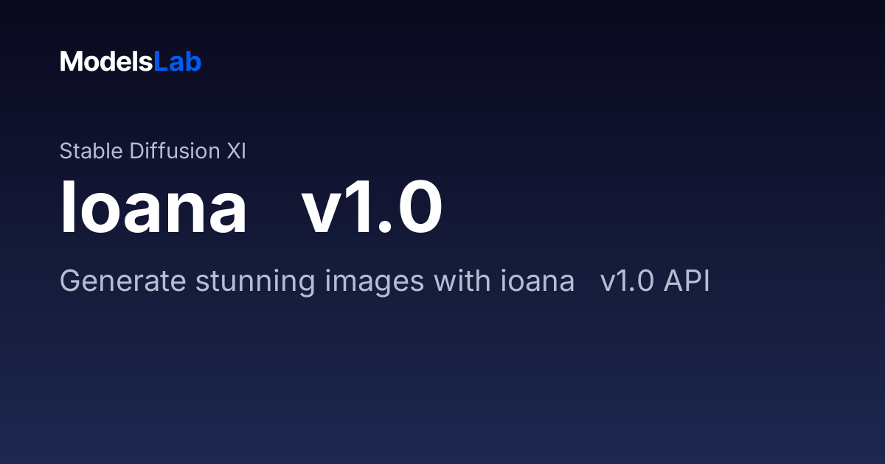
Task: Select the "Stable Diffusion XI" label
Action: tap(153, 151)
